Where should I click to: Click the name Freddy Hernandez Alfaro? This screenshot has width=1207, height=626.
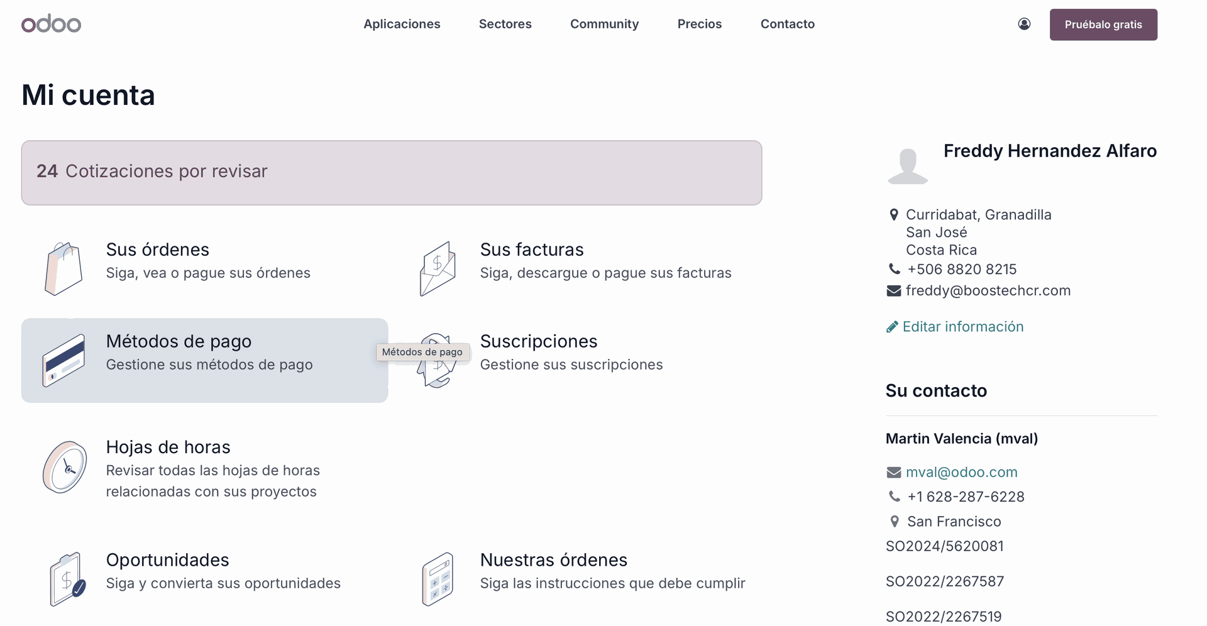point(1050,151)
